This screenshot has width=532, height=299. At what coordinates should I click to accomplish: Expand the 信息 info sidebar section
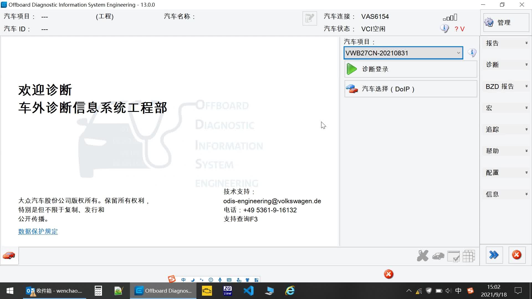tap(507, 194)
